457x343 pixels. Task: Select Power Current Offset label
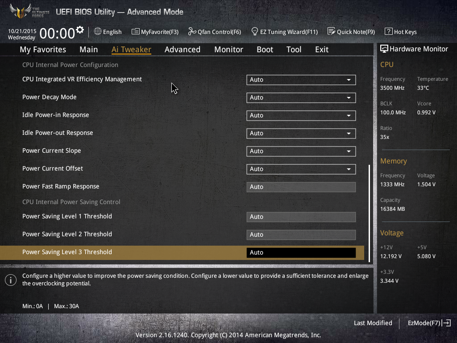coord(53,168)
